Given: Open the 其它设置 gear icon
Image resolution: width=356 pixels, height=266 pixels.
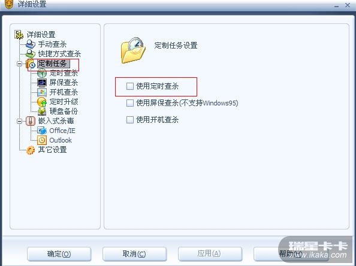Looking at the screenshot, I should pyautogui.click(x=31, y=150).
